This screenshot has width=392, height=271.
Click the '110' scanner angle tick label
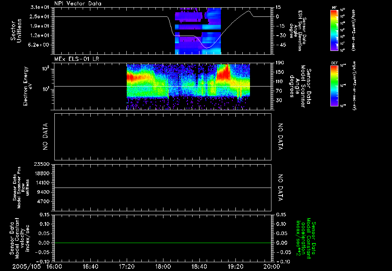click(x=280, y=82)
